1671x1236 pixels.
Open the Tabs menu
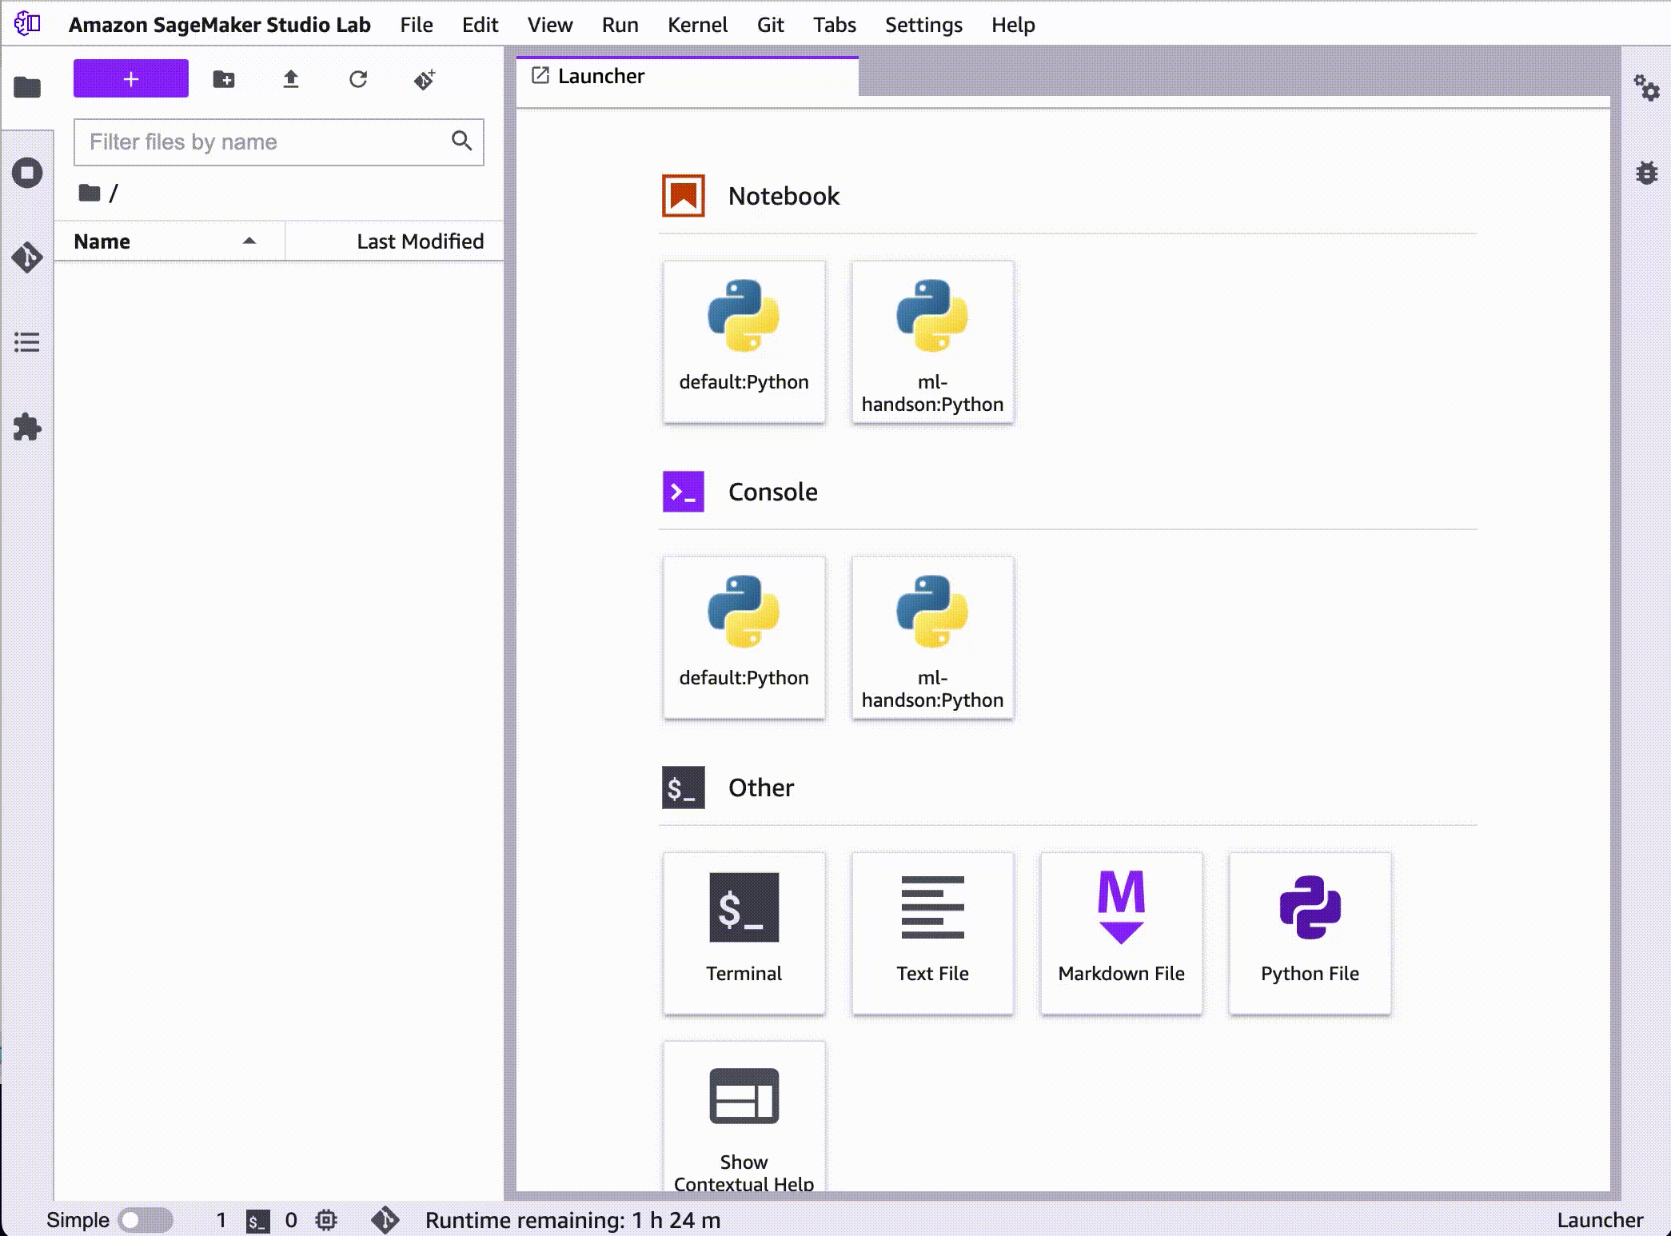click(x=834, y=25)
